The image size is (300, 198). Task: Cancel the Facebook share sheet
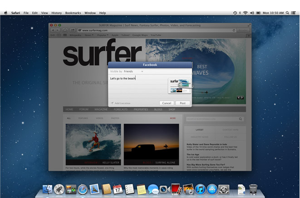pyautogui.click(x=167, y=103)
